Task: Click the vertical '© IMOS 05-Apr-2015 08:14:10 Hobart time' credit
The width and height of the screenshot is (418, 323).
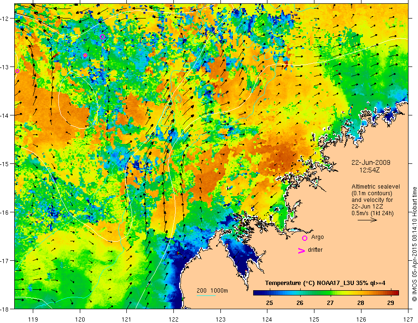Action: point(415,244)
